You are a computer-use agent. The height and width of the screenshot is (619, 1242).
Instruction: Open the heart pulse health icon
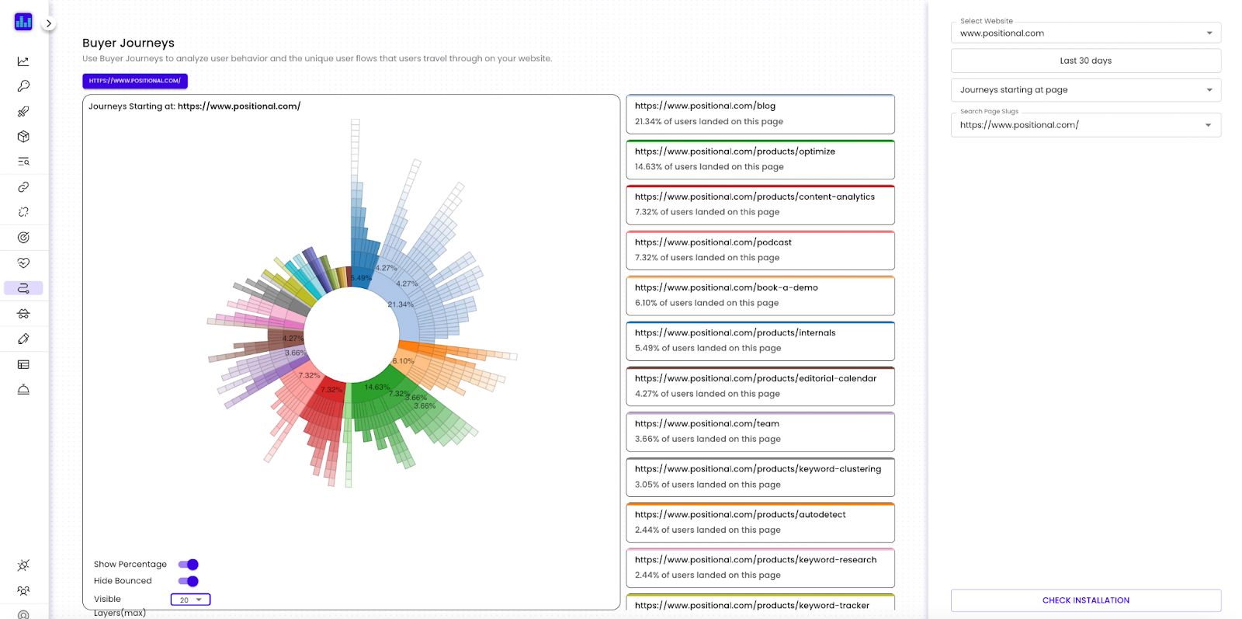(x=23, y=263)
